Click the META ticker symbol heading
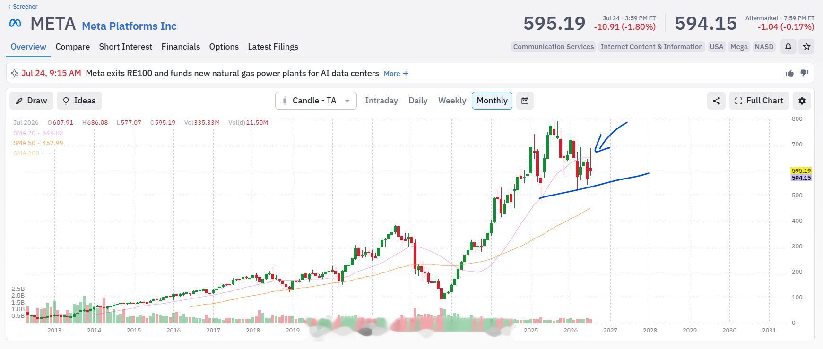This screenshot has width=823, height=349. click(x=53, y=24)
